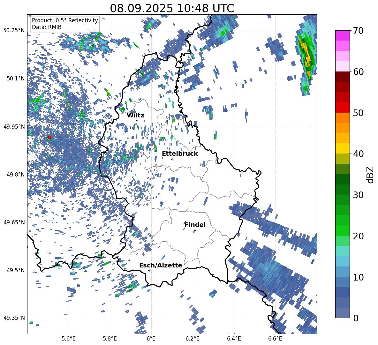Click the 60 colorbar tick value

pyautogui.click(x=358, y=72)
